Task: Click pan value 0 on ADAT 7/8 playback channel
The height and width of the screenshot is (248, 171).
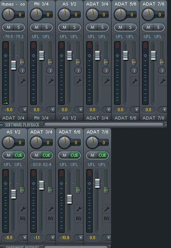Action: pyautogui.click(x=160, y=15)
